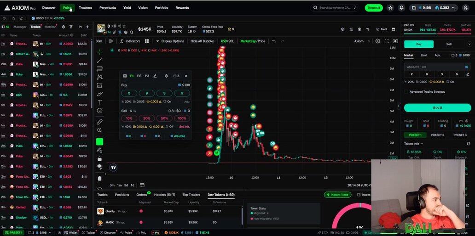Open chart settings gear icon
The width and height of the screenshot is (475, 236).
tap(378, 41)
